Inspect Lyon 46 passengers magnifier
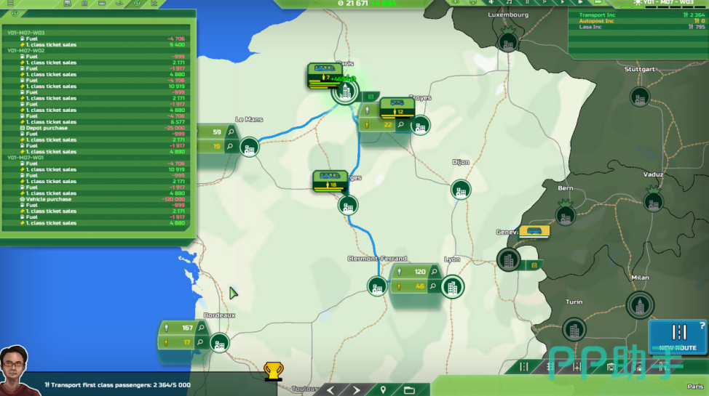Screen dimensions: 709x396 tap(432, 286)
